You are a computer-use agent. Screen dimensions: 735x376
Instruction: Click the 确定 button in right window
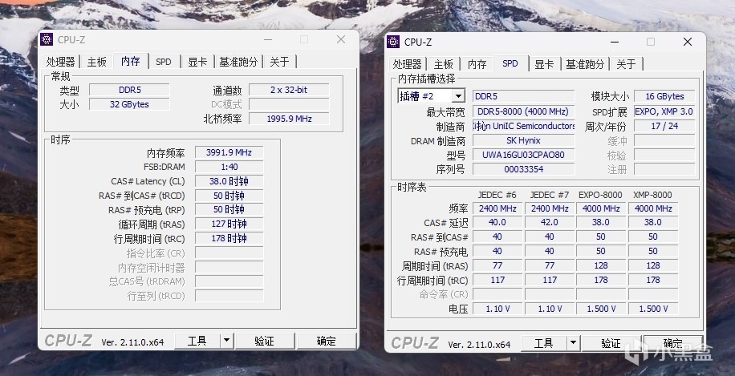[673, 343]
